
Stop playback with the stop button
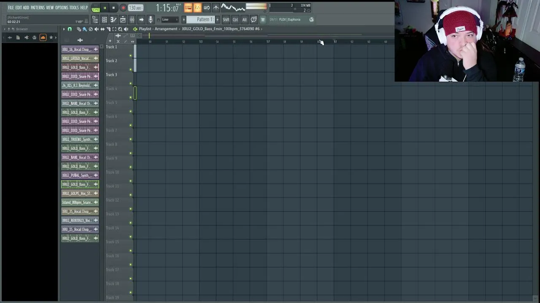point(113,8)
